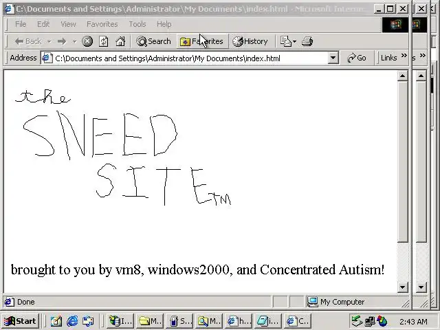Open the Favorites menu
The image size is (440, 330).
pos(102,24)
